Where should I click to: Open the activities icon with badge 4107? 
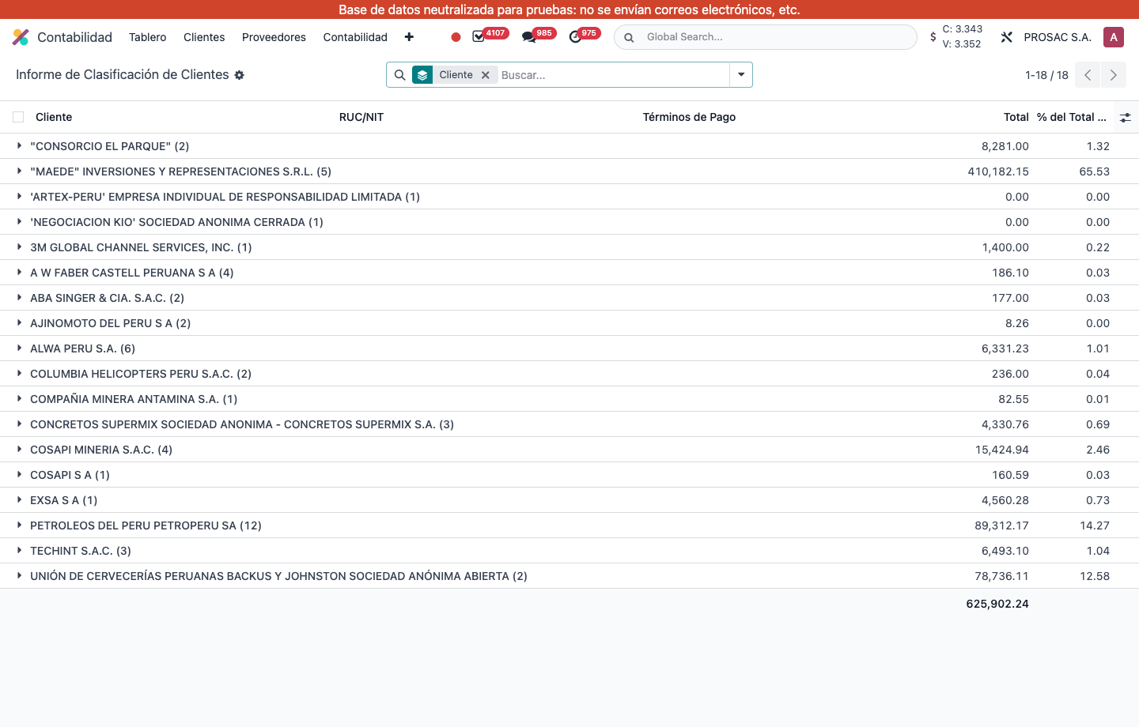[479, 37]
